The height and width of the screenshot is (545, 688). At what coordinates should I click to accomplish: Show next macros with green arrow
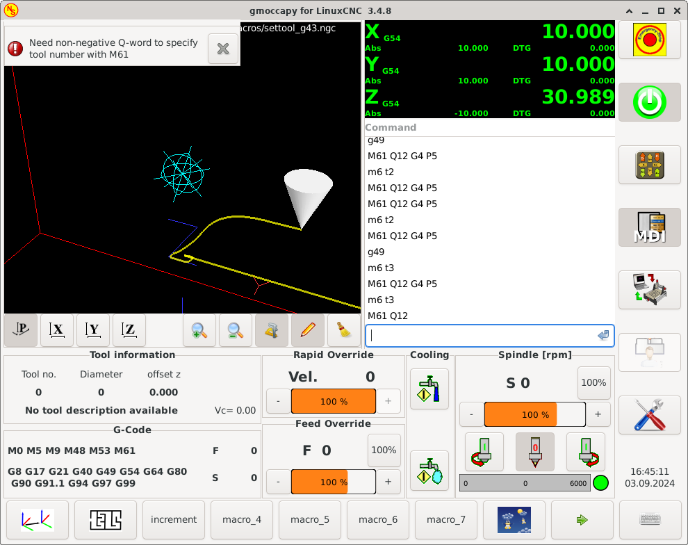(x=582, y=520)
